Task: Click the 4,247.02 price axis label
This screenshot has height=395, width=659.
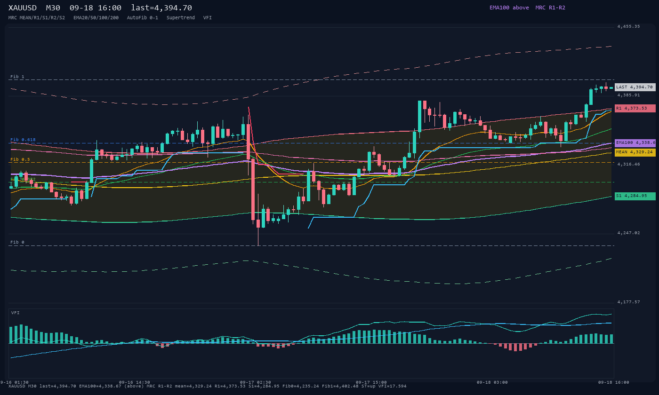Action: (629, 233)
